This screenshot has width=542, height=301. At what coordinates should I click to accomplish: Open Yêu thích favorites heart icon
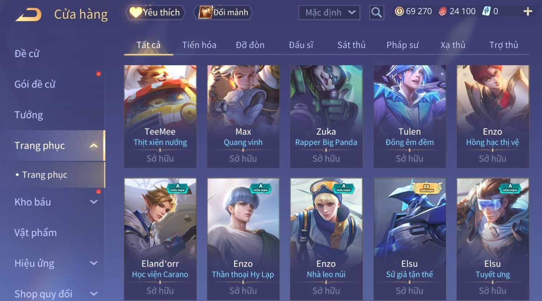click(135, 12)
